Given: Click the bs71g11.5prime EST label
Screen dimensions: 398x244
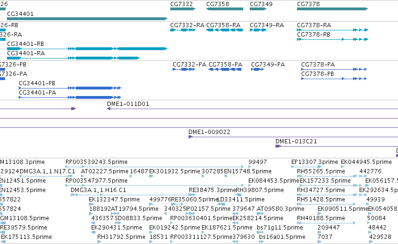Looking at the screenshot, I should coord(280,228).
